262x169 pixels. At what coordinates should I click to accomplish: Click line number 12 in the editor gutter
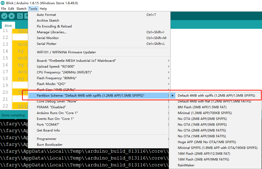[x=5, y=37]
